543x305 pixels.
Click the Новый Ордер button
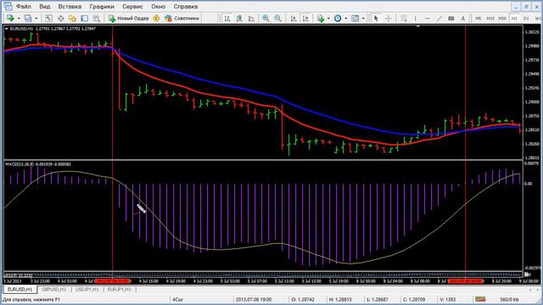pos(129,19)
